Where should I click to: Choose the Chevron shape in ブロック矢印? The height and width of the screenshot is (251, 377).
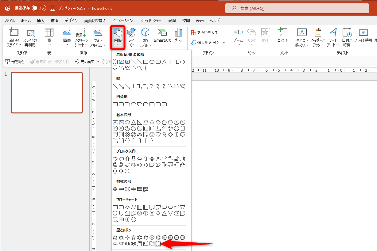(x=158, y=165)
